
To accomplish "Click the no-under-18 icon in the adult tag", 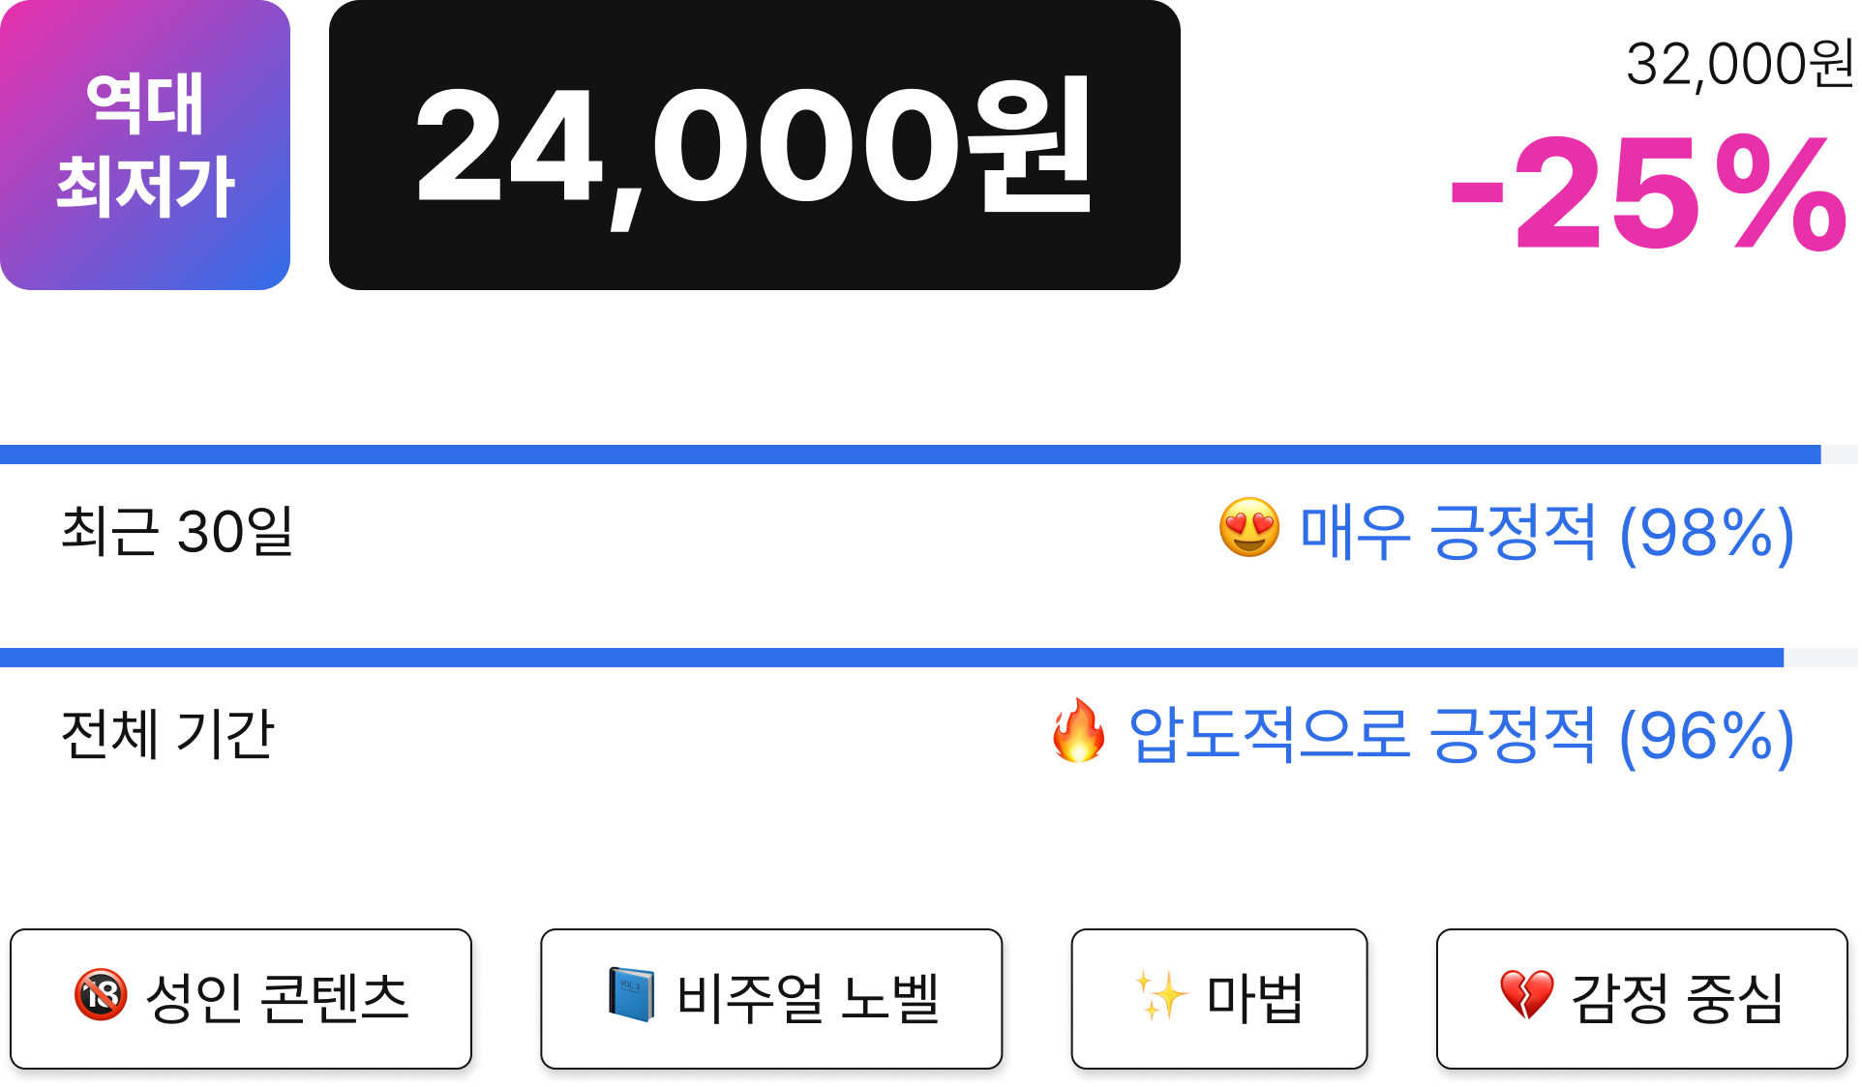I will 101,995.
